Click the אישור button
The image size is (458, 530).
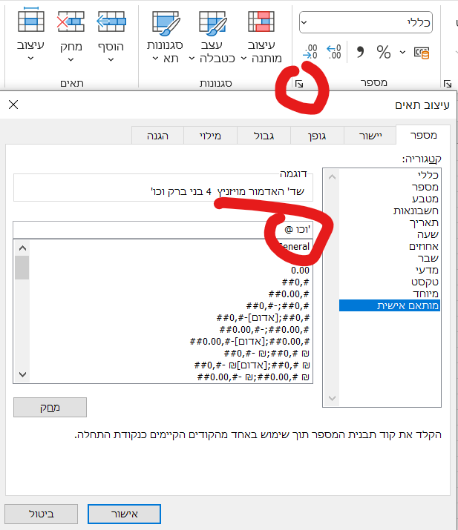tap(124, 514)
